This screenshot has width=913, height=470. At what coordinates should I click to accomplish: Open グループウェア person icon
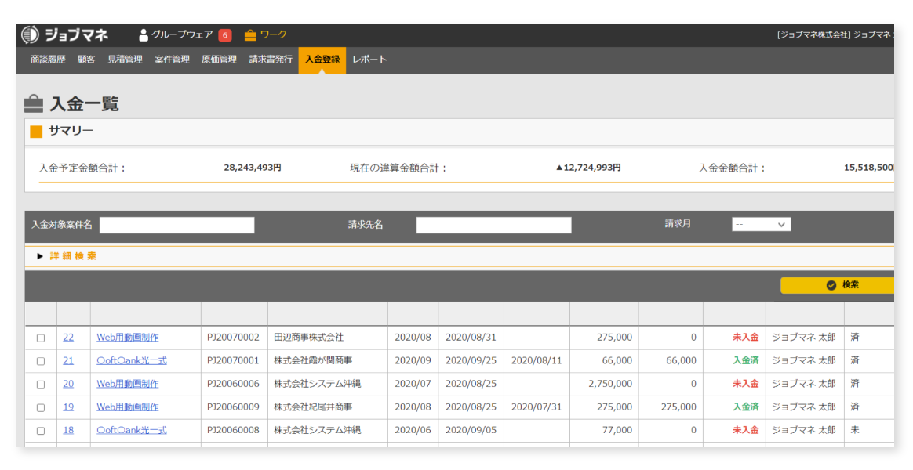[144, 35]
